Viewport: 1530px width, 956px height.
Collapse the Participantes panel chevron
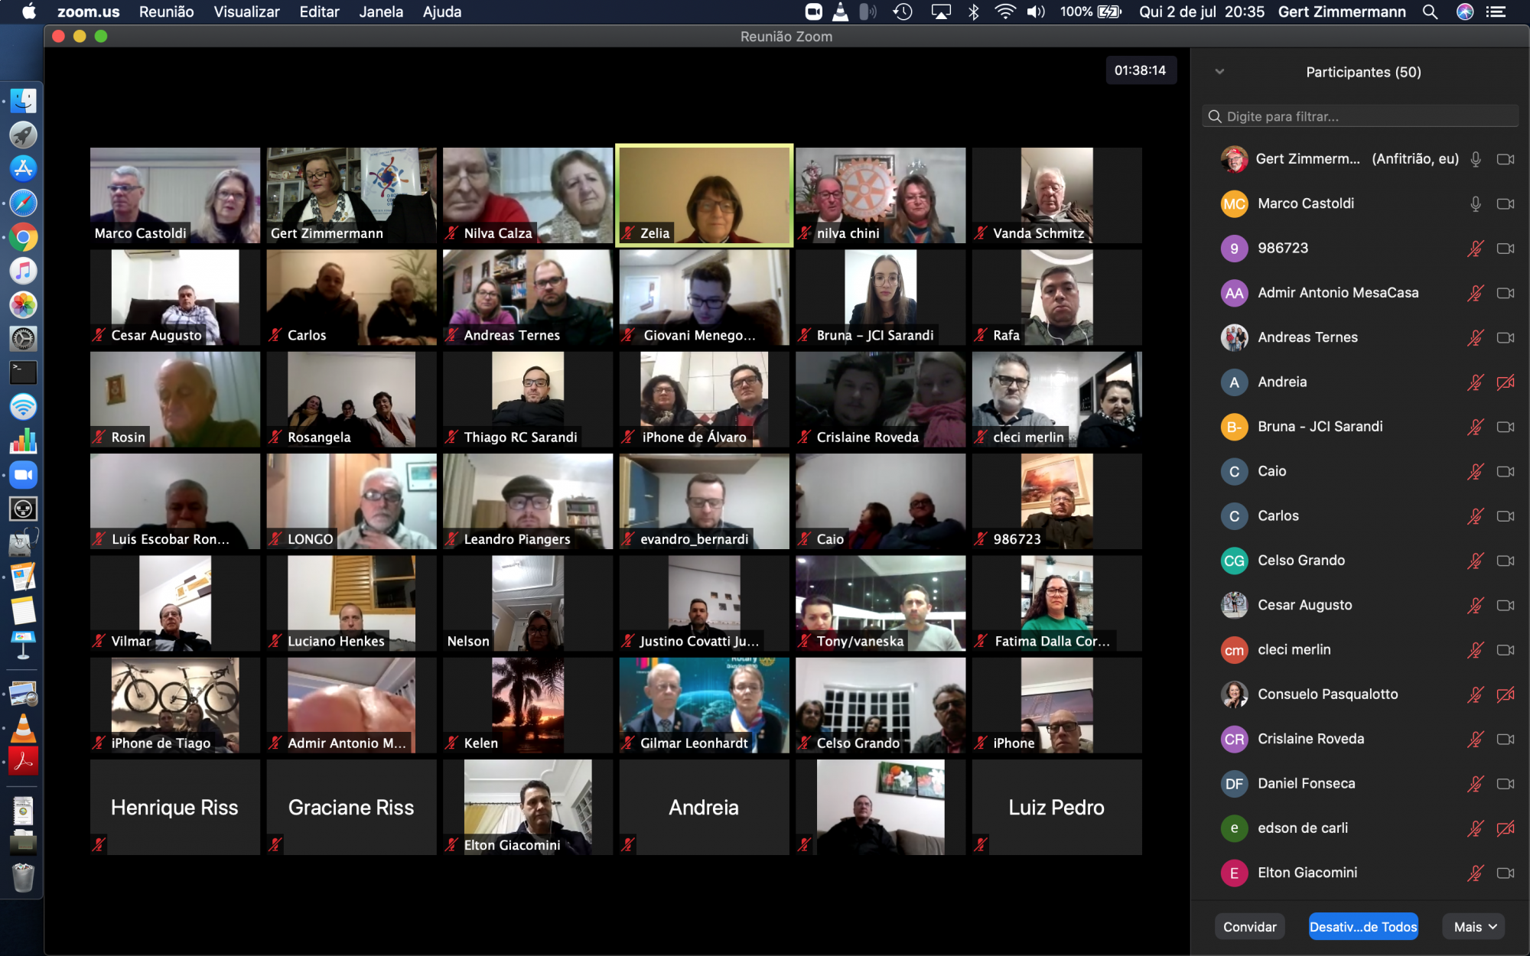1219,72
